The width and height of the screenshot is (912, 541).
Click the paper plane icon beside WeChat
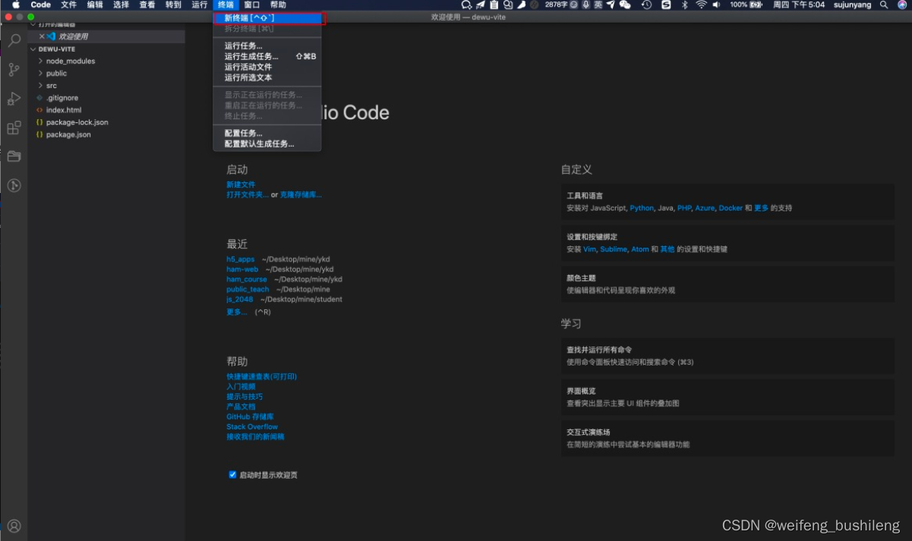click(611, 5)
